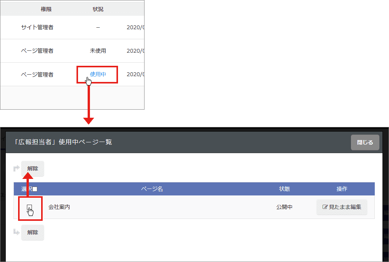Open 見たまま編集 for 会社案内
The width and height of the screenshot is (389, 262).
click(x=342, y=207)
